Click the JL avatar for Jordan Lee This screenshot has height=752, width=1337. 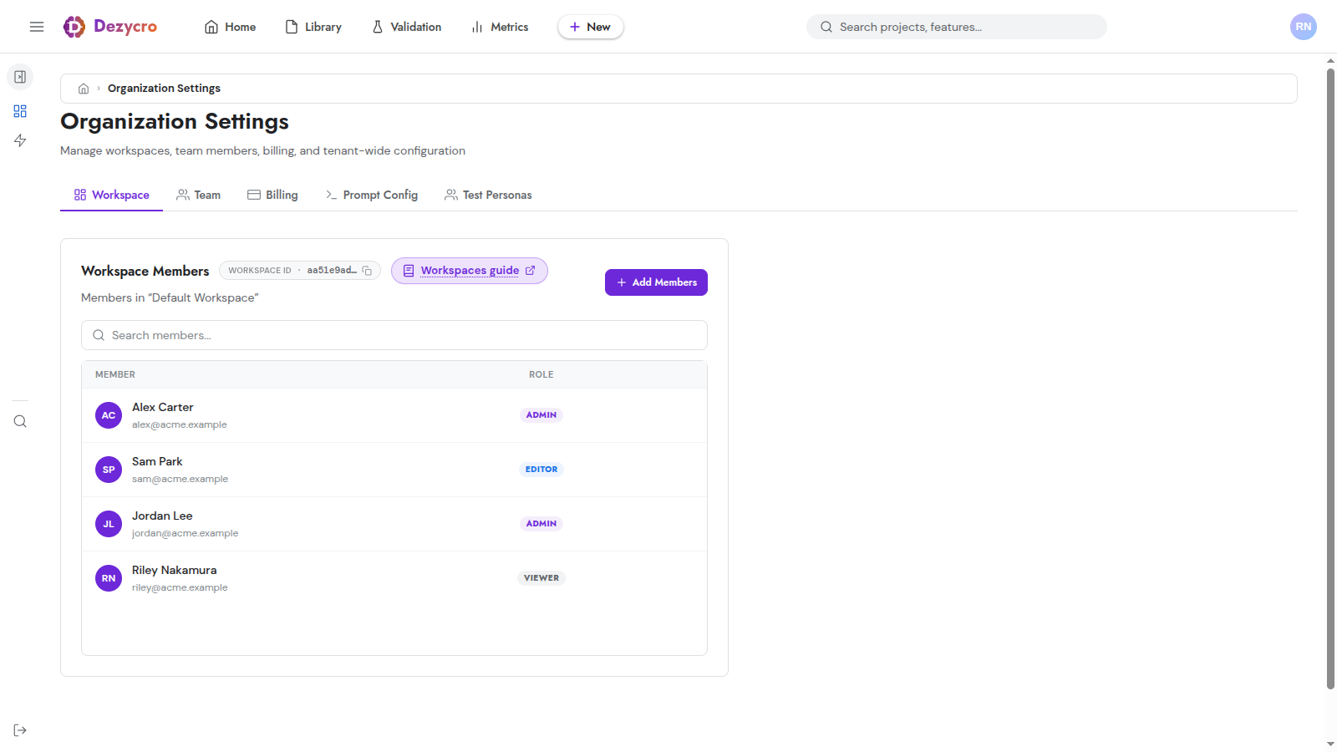pyautogui.click(x=109, y=524)
